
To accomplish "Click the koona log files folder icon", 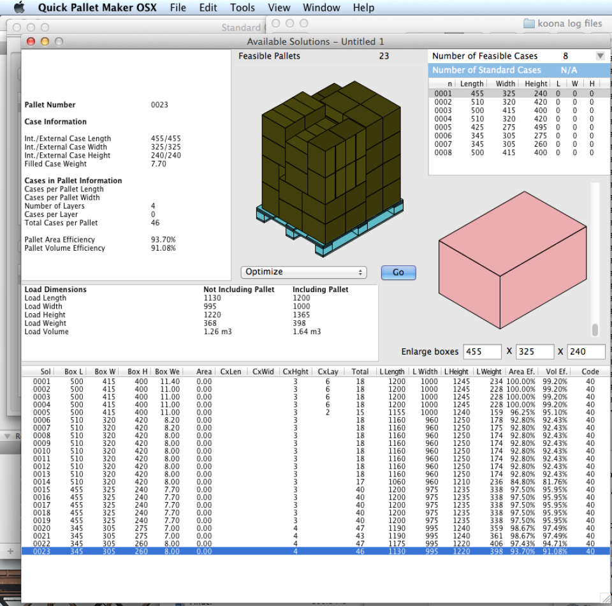I will [x=528, y=24].
